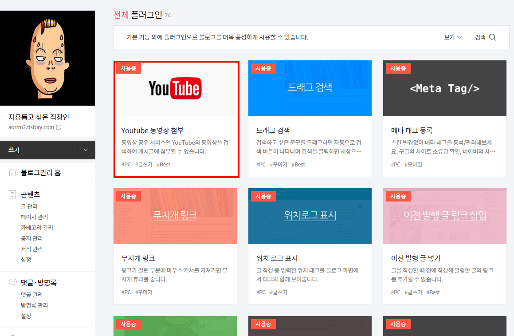Click 사용중 badge on 무지개 링크 card

[x=129, y=196]
